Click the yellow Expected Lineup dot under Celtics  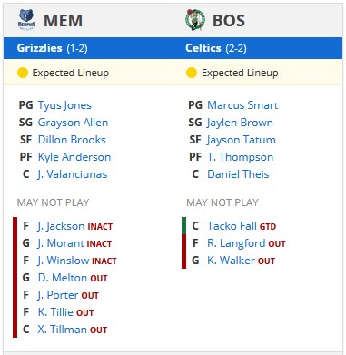coord(192,73)
